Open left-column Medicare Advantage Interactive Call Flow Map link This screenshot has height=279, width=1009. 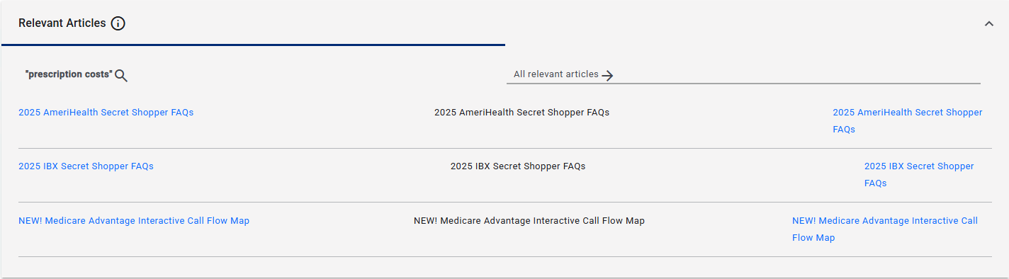pyautogui.click(x=134, y=220)
